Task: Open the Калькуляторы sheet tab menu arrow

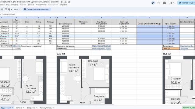Action: 54,108
